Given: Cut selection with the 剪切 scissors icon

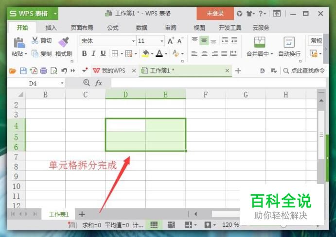Looking at the screenshot, I should coord(35,40).
